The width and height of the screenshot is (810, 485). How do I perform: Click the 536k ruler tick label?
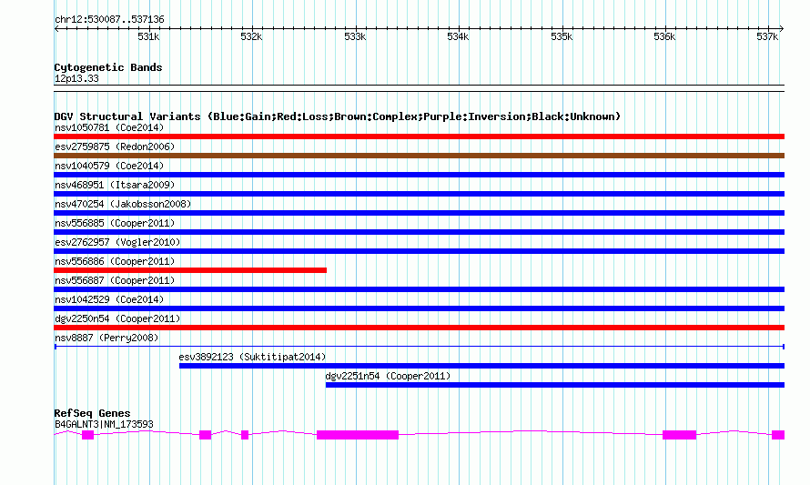(664, 36)
